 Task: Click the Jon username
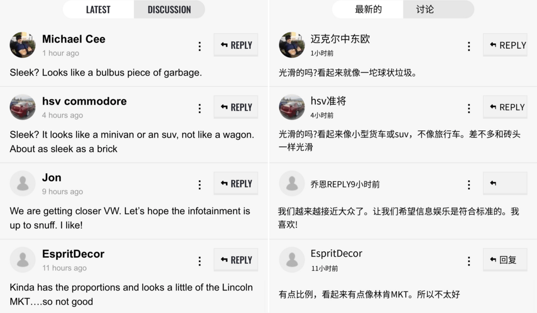click(x=52, y=178)
